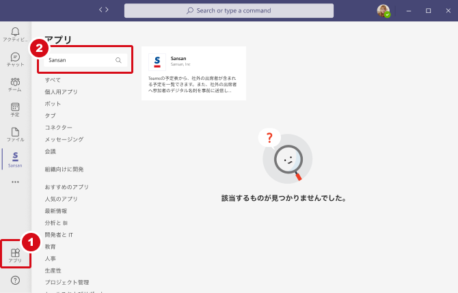Focus the Search or type a command box
The height and width of the screenshot is (293, 458).
(x=229, y=11)
